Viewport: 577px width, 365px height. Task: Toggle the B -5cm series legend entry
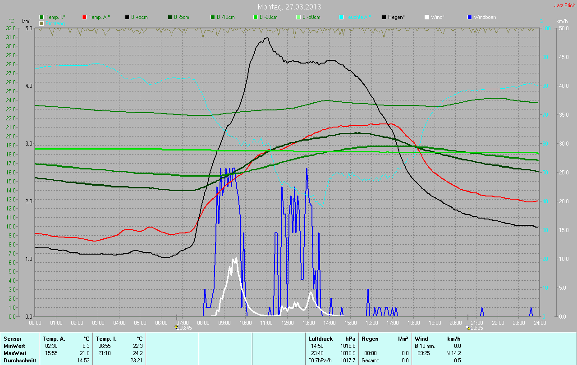click(x=180, y=17)
